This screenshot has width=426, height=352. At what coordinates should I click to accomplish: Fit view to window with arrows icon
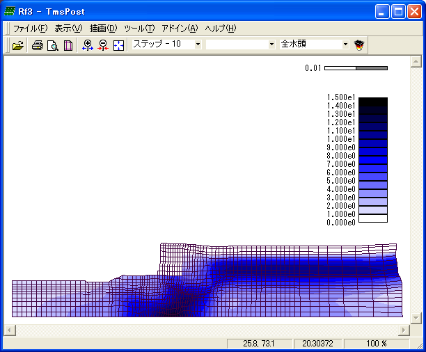pos(119,45)
